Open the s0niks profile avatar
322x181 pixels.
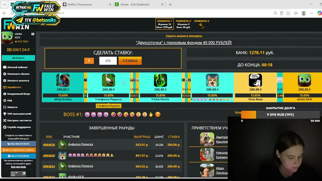point(7,38)
